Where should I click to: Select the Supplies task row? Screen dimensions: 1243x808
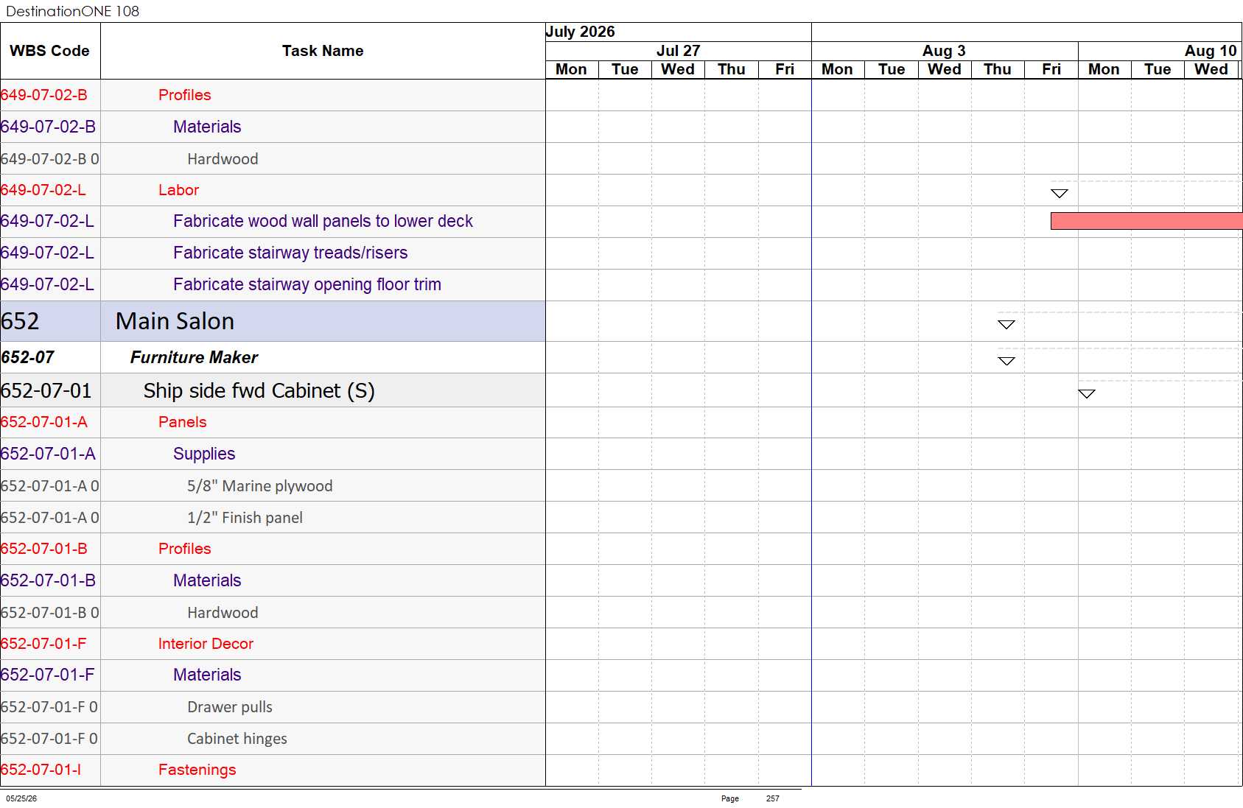[273, 454]
